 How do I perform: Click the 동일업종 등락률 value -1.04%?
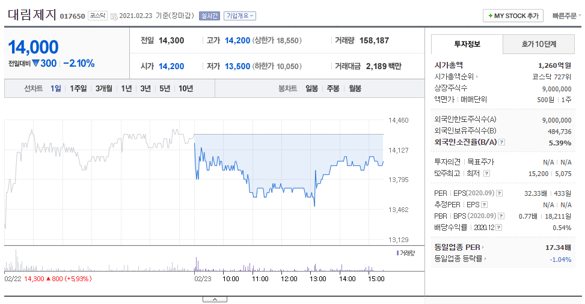pos(560,259)
